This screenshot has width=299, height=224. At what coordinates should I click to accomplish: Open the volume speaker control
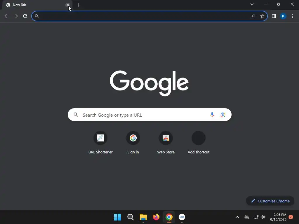(263, 217)
